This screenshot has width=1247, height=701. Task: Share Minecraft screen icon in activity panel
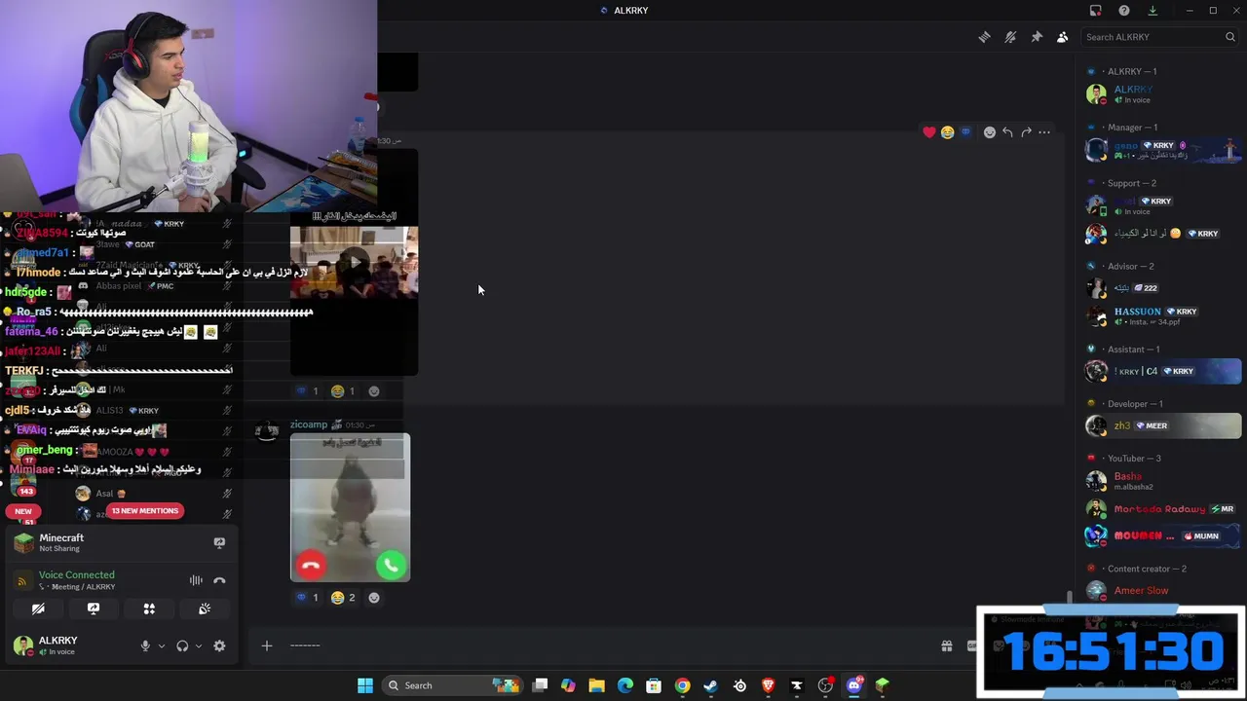[x=219, y=542]
